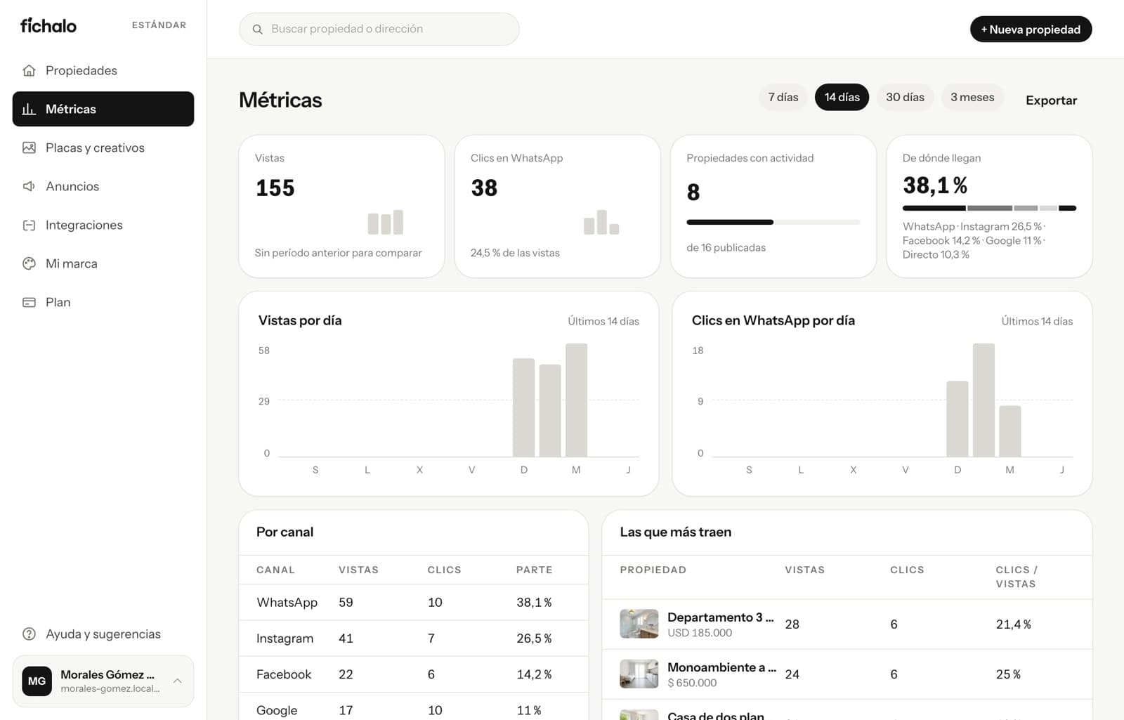The image size is (1124, 720).
Task: Click the 21,4 % clics/vistas value
Action: [1013, 624]
